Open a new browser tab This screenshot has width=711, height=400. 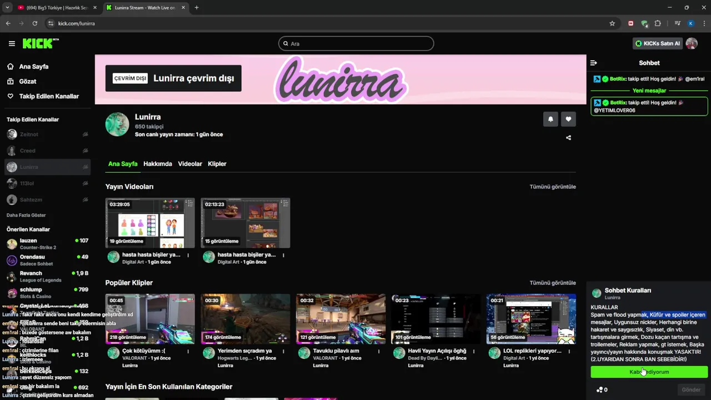(197, 8)
